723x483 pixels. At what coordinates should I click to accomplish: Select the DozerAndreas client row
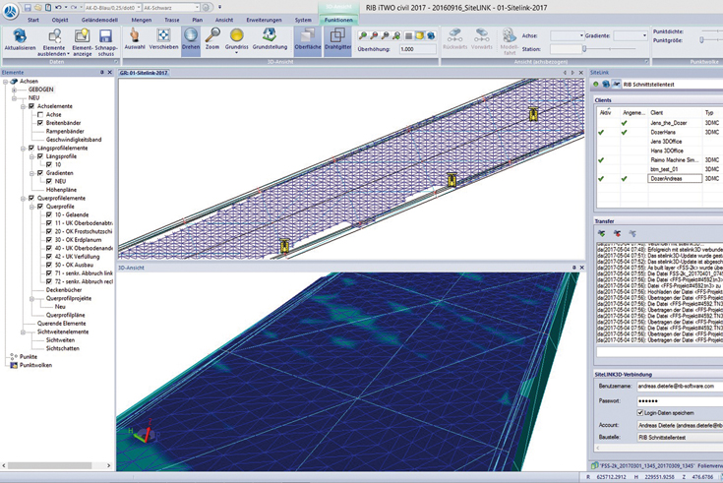pyautogui.click(x=668, y=179)
